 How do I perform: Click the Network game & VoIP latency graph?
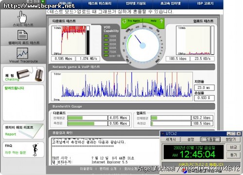(x=122, y=87)
